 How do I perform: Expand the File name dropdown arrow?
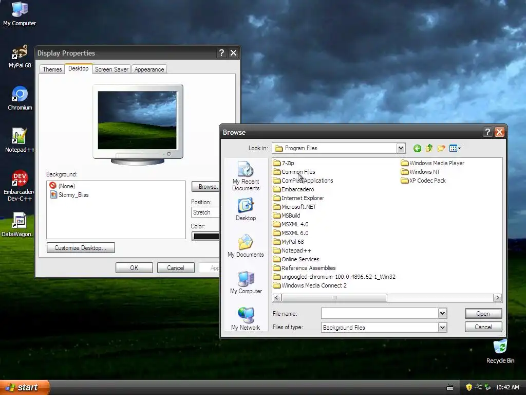pos(442,313)
